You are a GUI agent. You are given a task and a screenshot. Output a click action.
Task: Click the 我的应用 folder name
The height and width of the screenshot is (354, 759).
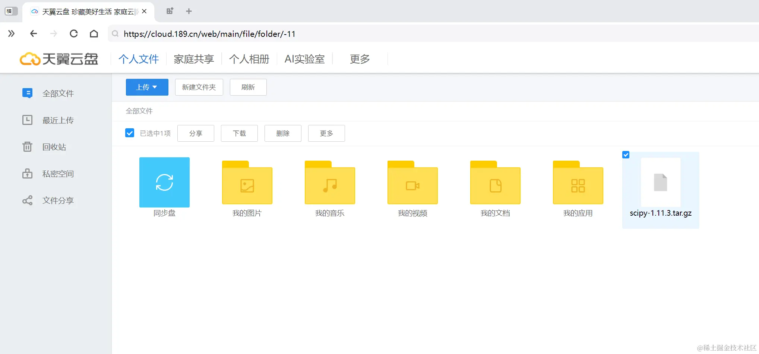[578, 213]
